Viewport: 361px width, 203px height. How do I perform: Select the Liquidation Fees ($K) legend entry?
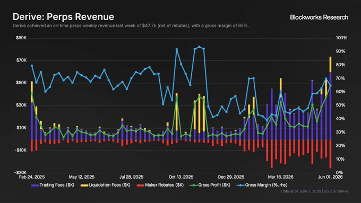point(106,185)
